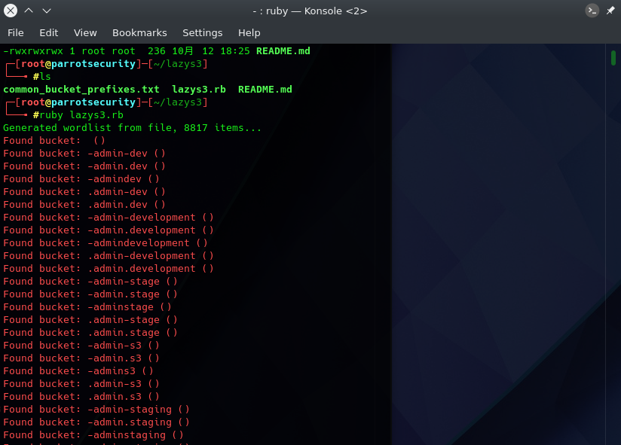
Task: Click the '#ls' command text
Action: [42, 76]
